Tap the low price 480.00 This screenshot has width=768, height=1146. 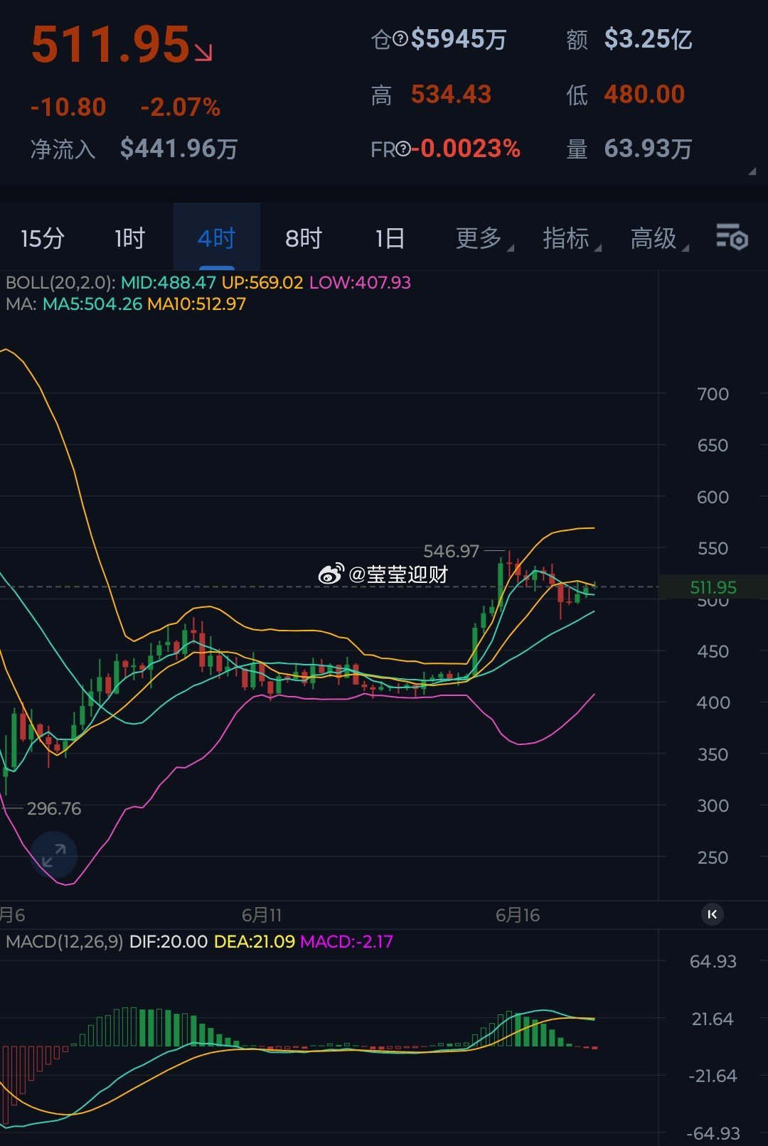click(644, 95)
